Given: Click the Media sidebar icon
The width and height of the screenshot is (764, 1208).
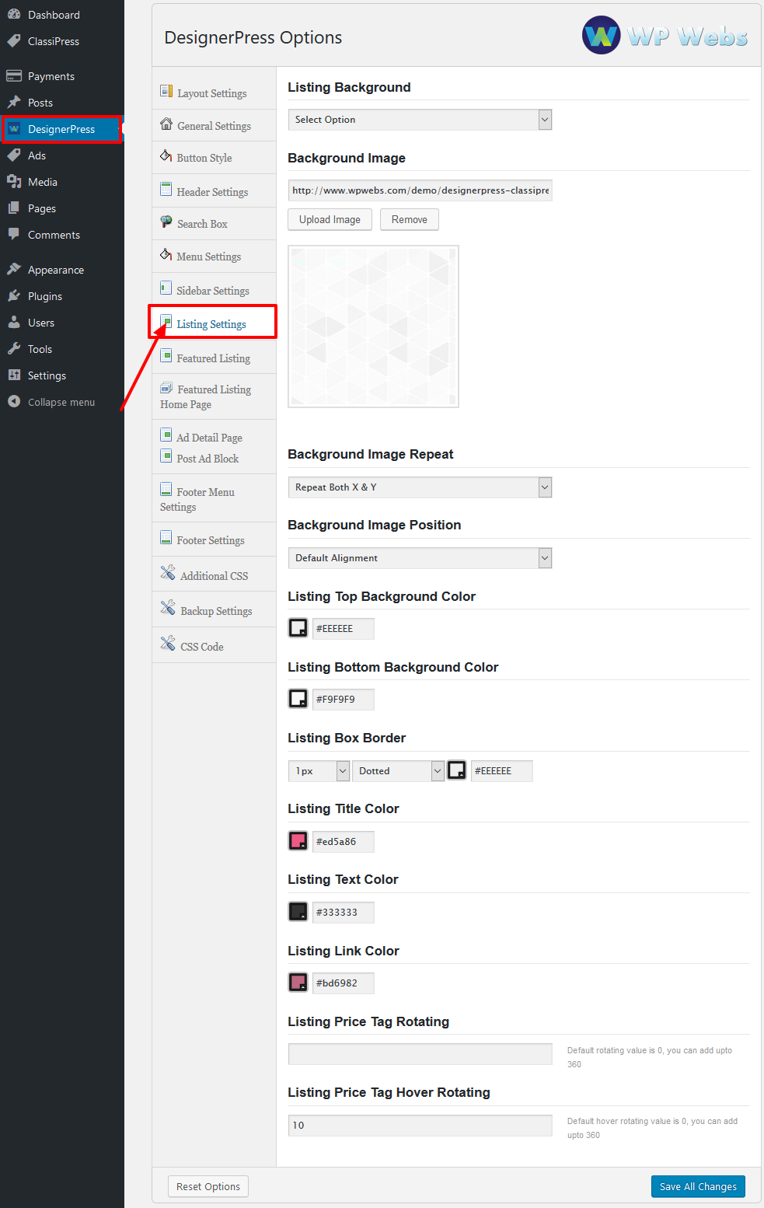Looking at the screenshot, I should (14, 182).
